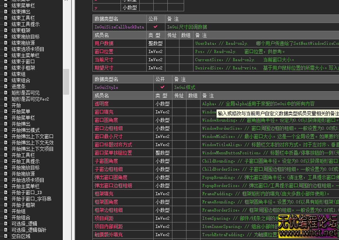Click the document icon beside 可选择_逻辑指针

coord(5,230)
